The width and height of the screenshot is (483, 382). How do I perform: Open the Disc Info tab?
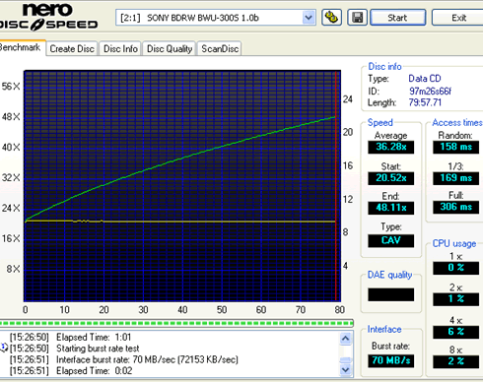coord(120,49)
